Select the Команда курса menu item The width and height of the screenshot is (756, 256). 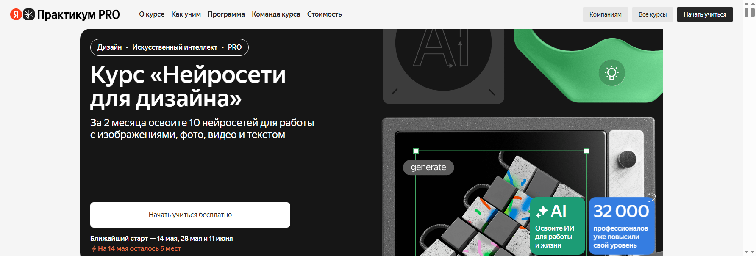click(x=276, y=14)
